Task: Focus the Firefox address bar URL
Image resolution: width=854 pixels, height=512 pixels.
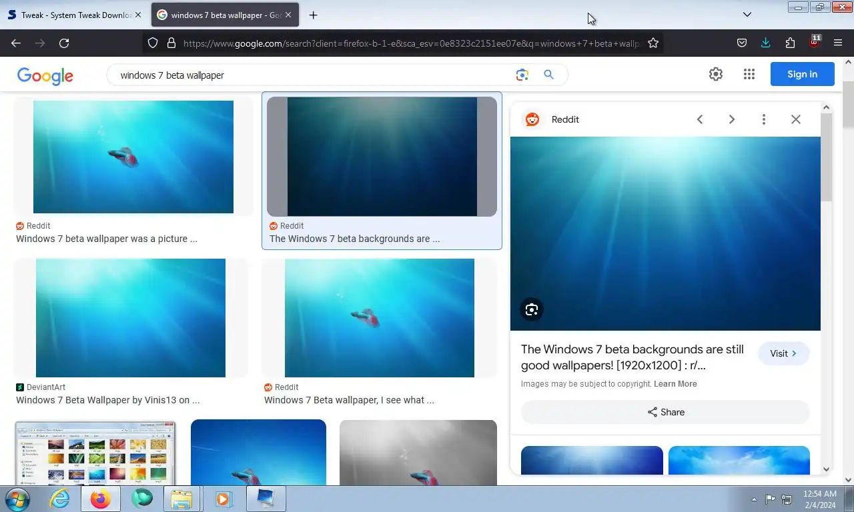Action: coord(410,43)
